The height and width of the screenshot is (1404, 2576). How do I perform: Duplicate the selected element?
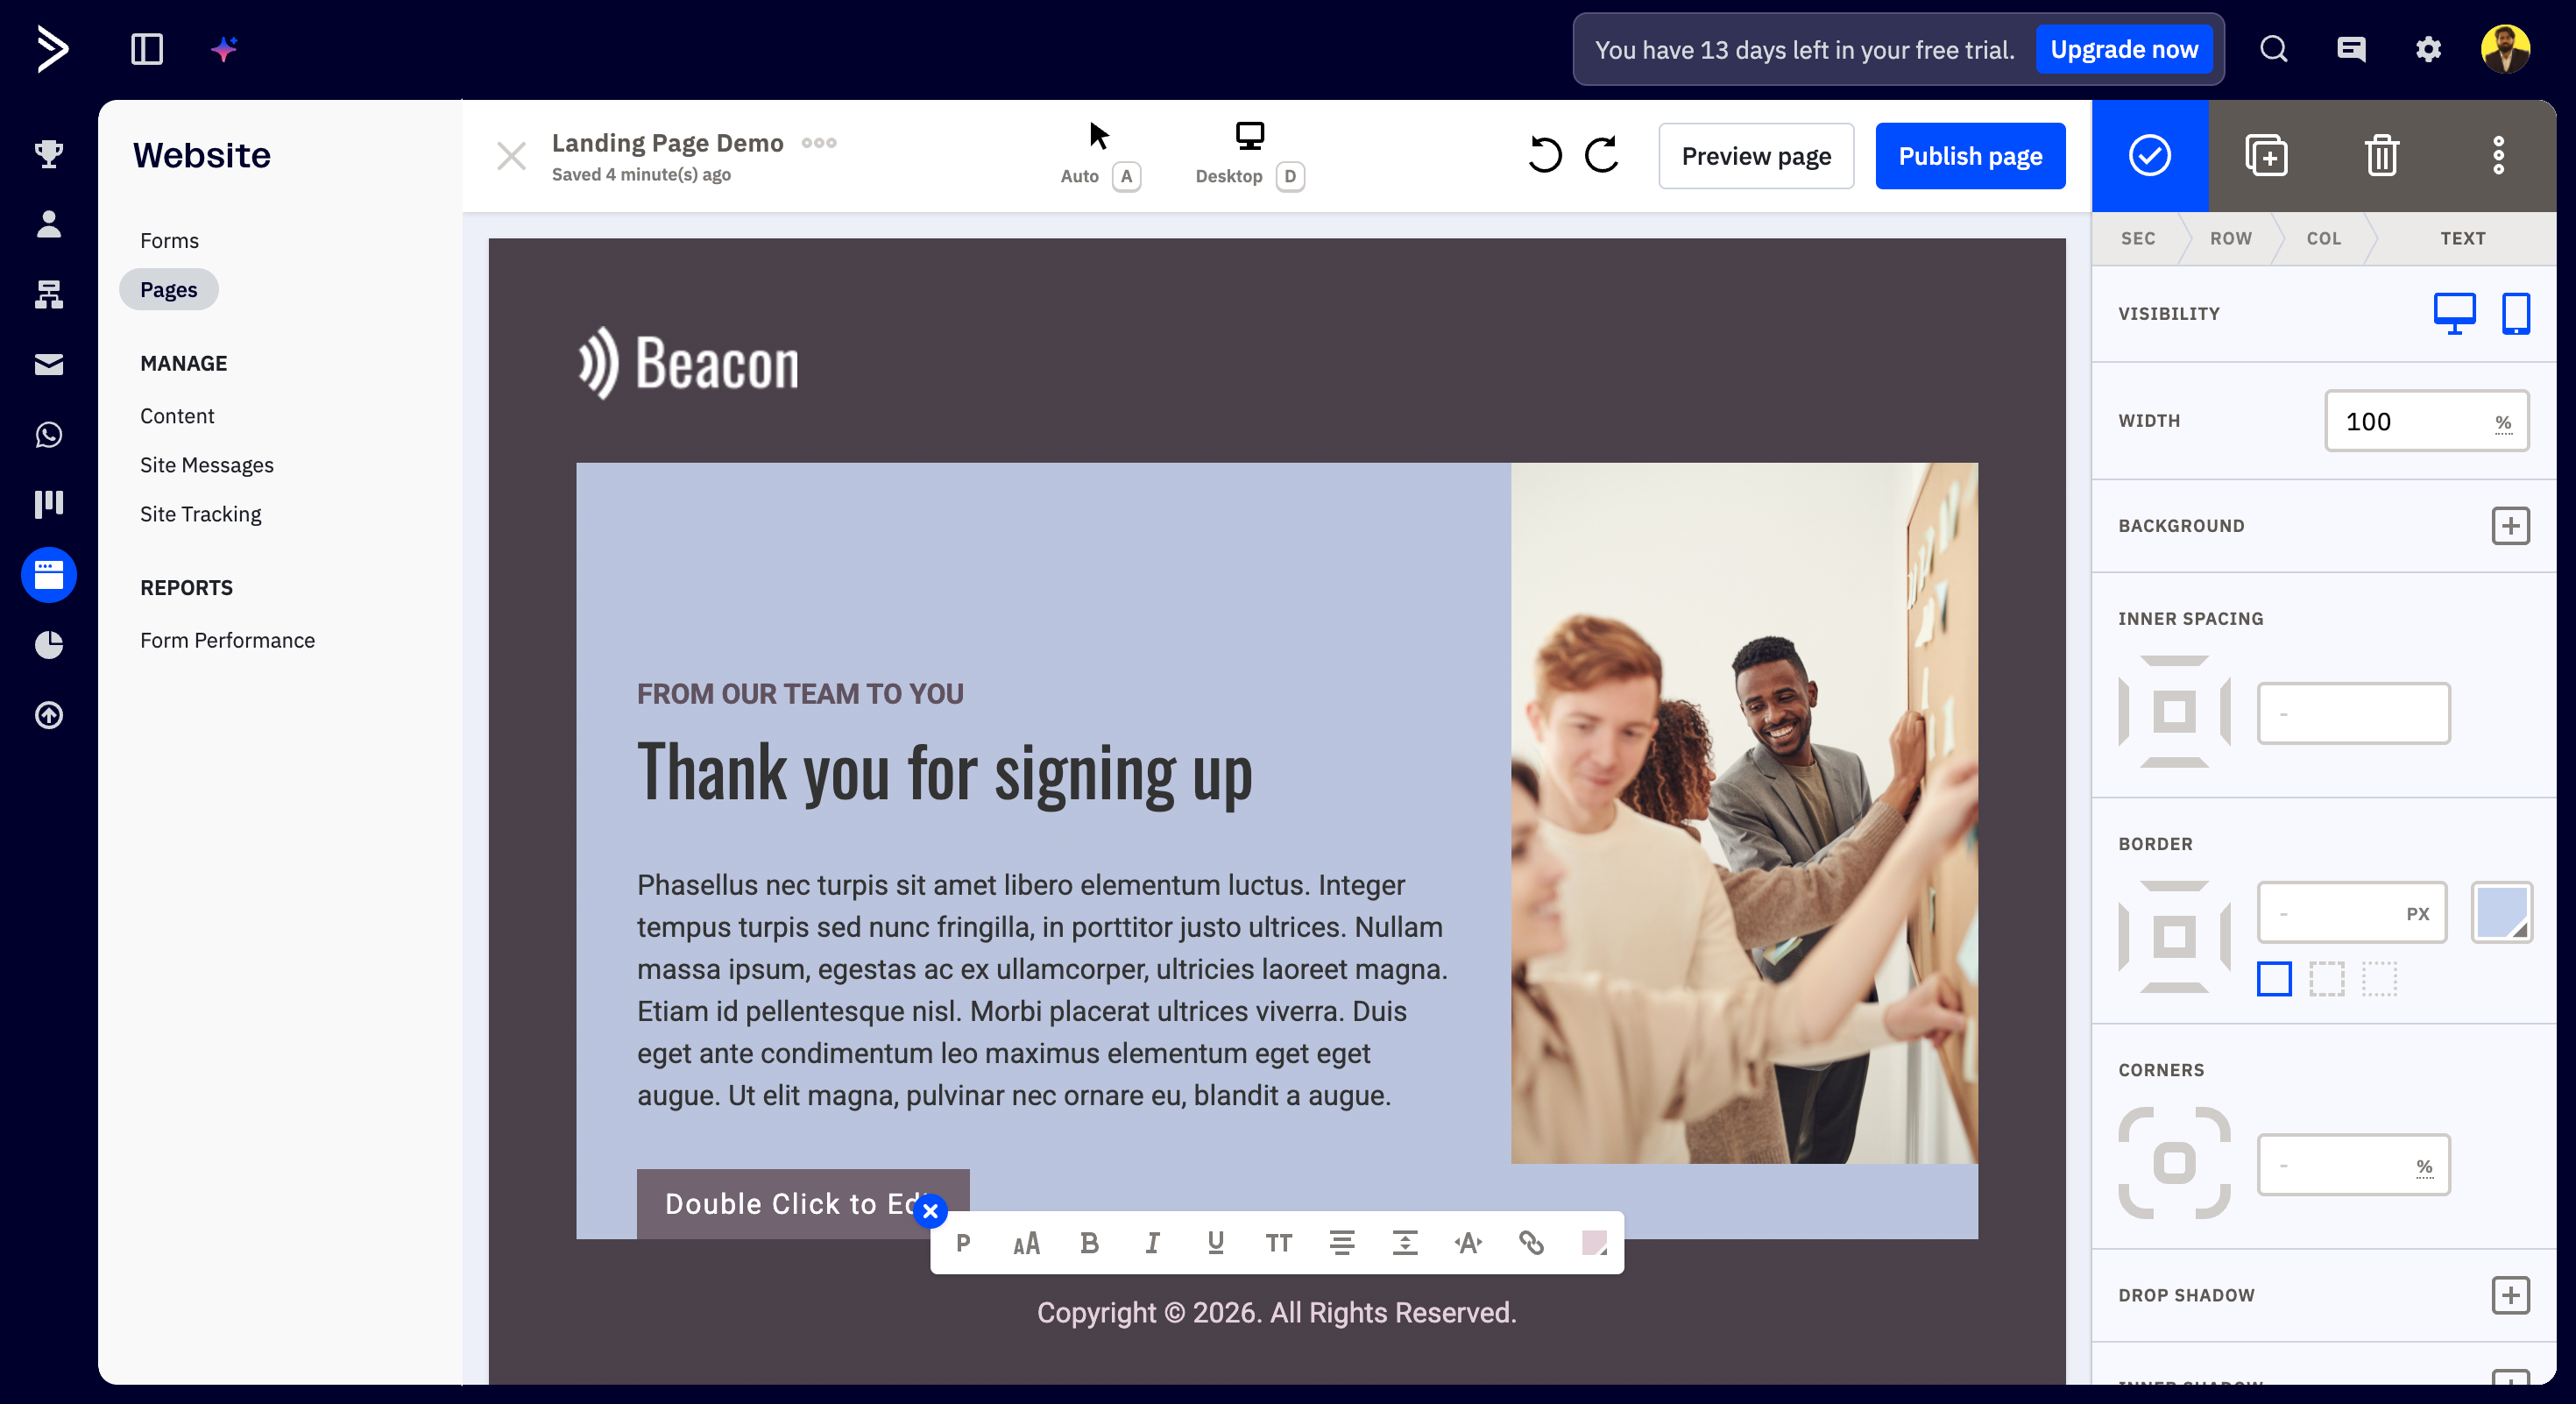click(x=2266, y=156)
